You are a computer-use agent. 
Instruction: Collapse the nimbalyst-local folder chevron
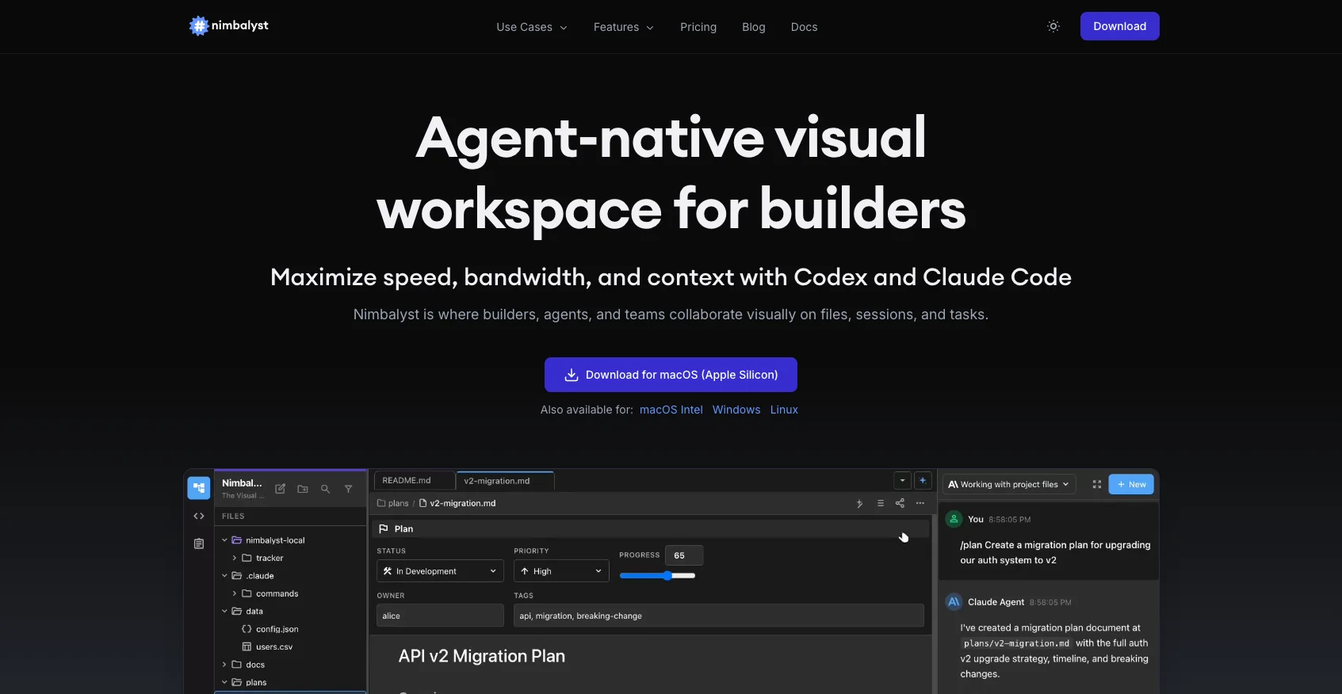[224, 540]
